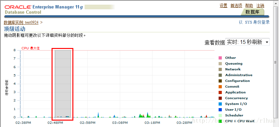Viewport: 279px width, 127px height.
Task: Click the Network legend label
Action: pyautogui.click(x=233, y=69)
